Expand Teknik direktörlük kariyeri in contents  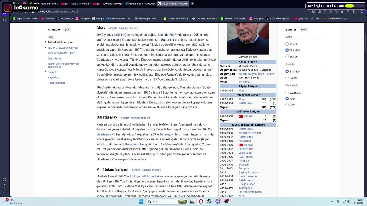tap(45, 47)
